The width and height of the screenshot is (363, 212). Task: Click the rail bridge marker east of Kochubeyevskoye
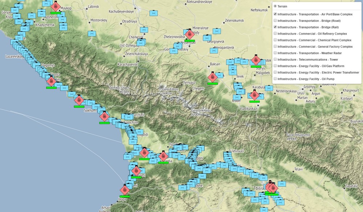click(154, 13)
